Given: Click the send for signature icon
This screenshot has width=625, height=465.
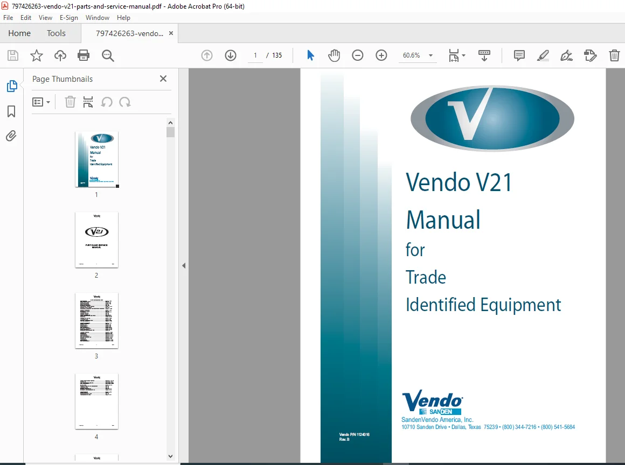Looking at the screenshot, I should click(x=591, y=55).
